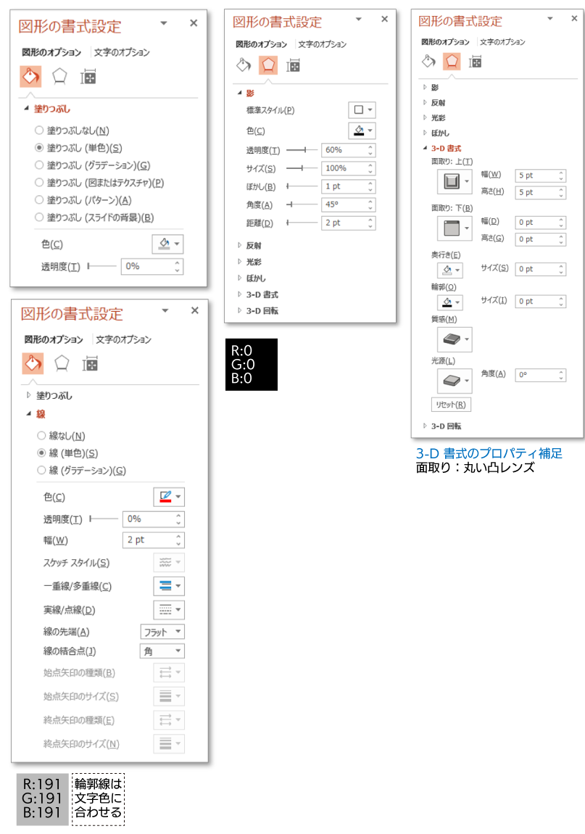Switch to 文字のオプション tab in line pane
This screenshot has height=834, width=585.
pyautogui.click(x=123, y=339)
